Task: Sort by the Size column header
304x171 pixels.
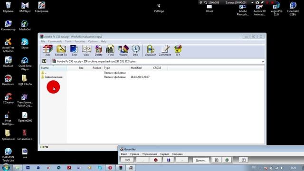Action: click(x=76, y=68)
